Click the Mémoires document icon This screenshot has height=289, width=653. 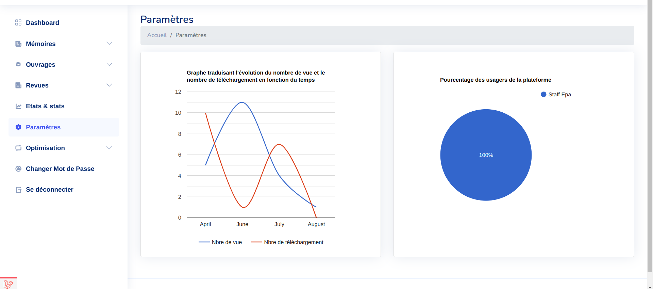coord(18,44)
